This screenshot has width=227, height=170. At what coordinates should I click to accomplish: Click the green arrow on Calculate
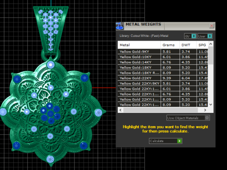click(179, 141)
